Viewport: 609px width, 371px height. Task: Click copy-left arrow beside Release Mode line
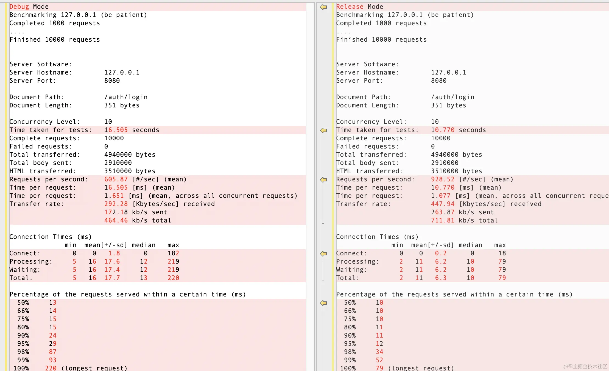click(x=323, y=7)
